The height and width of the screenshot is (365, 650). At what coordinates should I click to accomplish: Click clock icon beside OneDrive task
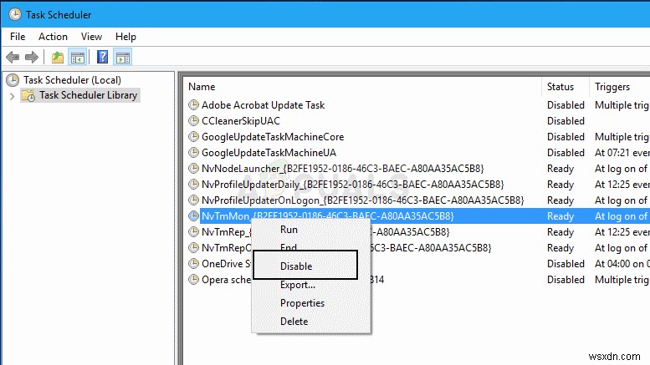coord(193,263)
